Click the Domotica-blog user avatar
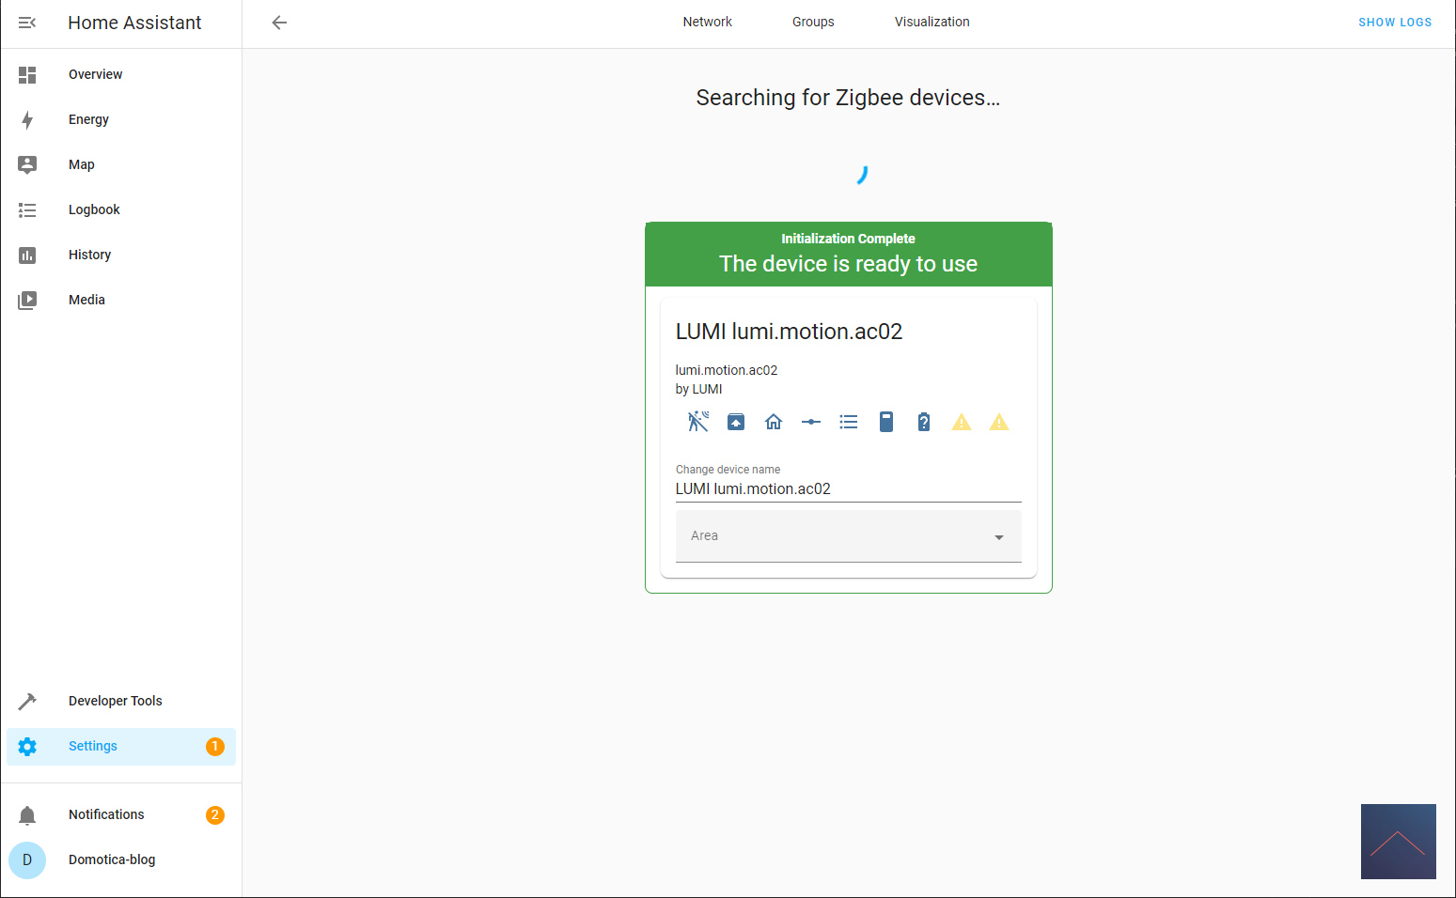This screenshot has height=898, width=1456. pos(27,859)
